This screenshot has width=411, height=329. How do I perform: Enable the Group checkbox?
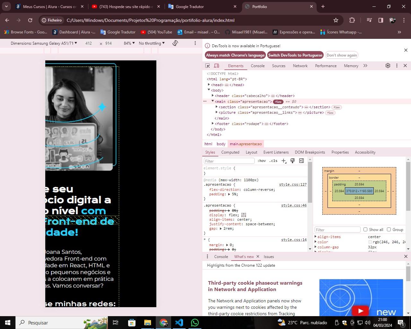(x=389, y=229)
